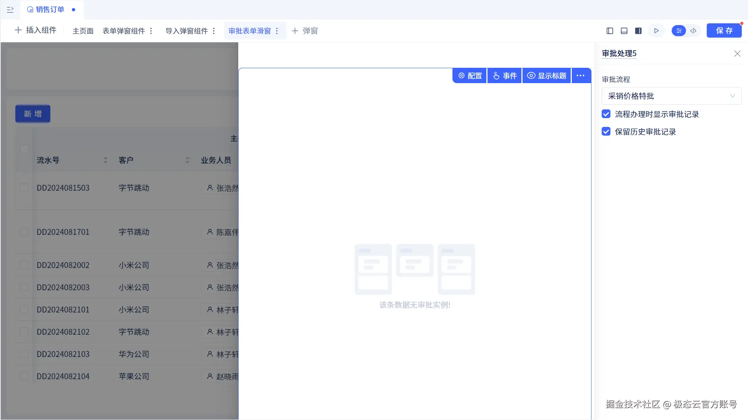Select the visual settings mode icon
Screen dimensions: 748x420
coord(679,31)
